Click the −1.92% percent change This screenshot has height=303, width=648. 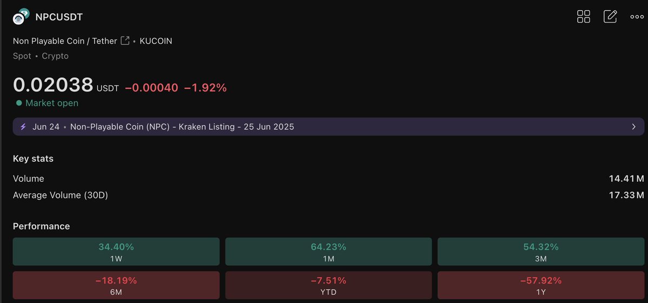[205, 87]
